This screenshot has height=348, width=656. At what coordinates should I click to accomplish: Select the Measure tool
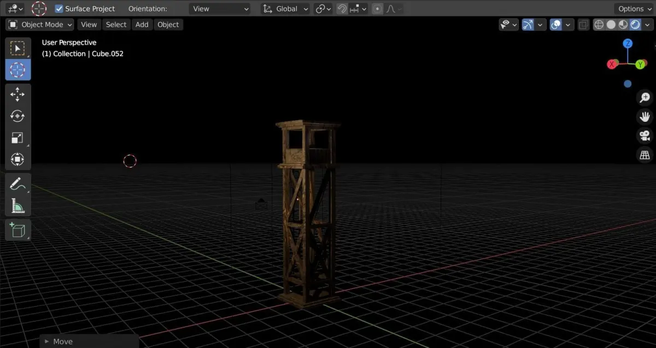coord(18,205)
